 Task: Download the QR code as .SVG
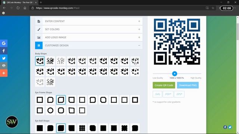point(157,94)
